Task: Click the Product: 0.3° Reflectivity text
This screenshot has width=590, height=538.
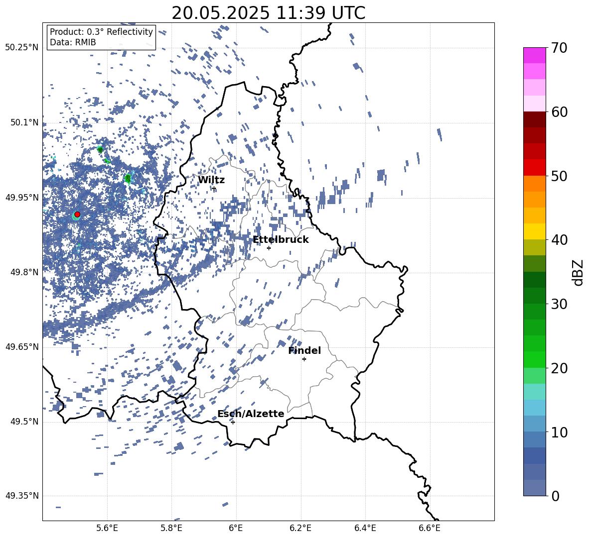Action: point(101,32)
